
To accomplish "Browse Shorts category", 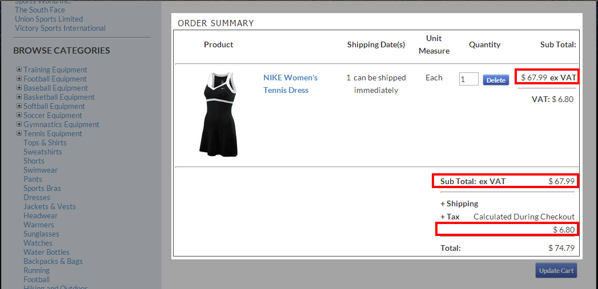I will pos(34,161).
